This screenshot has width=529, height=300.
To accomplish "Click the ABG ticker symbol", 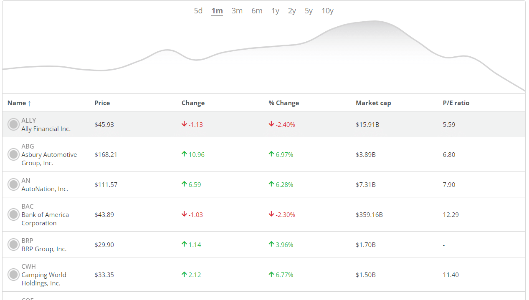I will tap(28, 146).
